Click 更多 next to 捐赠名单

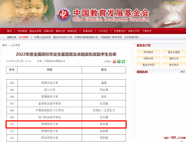tap(183, 72)
